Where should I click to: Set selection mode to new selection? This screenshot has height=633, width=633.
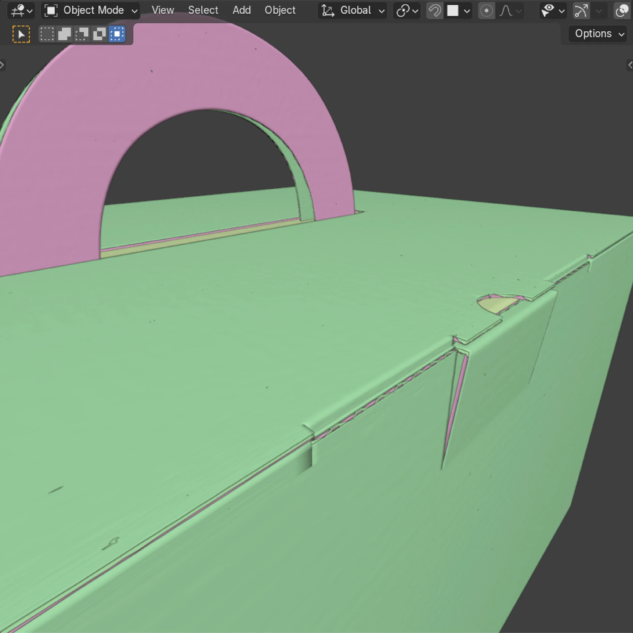pyautogui.click(x=47, y=34)
